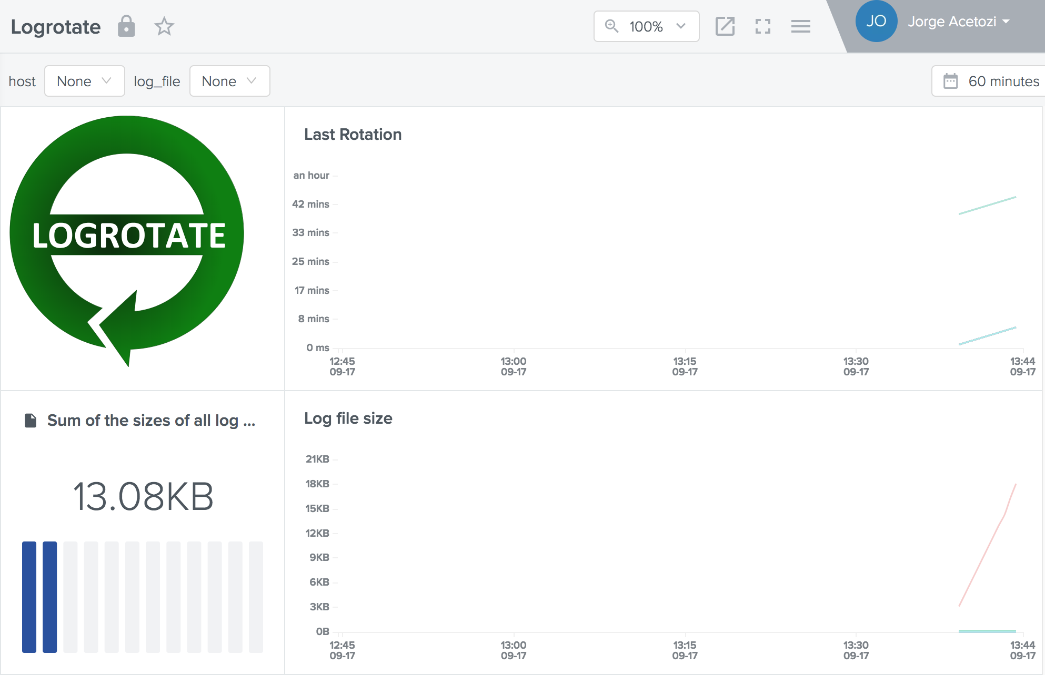Click the lock icon beside Logrotate title
The height and width of the screenshot is (675, 1045).
126,26
